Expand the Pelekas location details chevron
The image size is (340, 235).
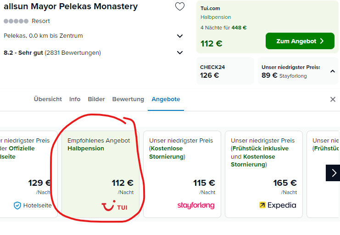click(x=180, y=36)
